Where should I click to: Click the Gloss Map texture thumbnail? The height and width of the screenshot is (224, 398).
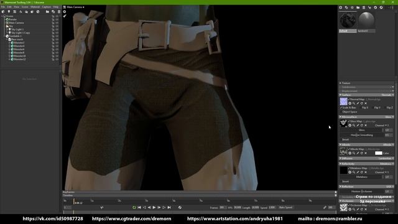(x=343, y=123)
